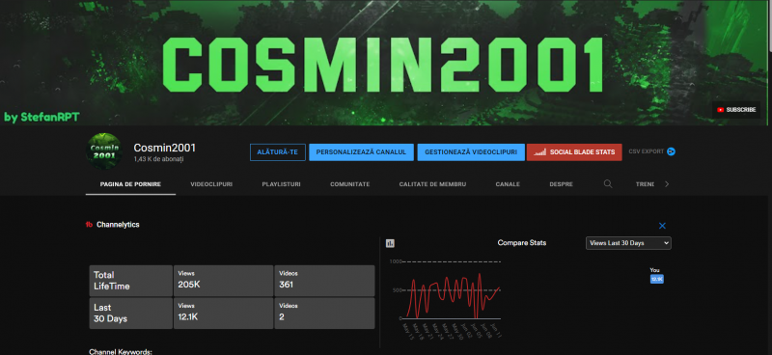Image resolution: width=772 pixels, height=355 pixels.
Task: Open Gestionează videoclipuri
Action: click(471, 152)
